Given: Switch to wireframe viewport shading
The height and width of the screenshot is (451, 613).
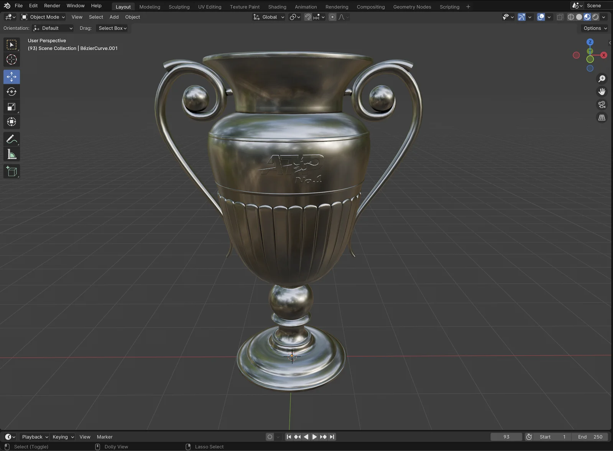Looking at the screenshot, I should click(x=571, y=17).
